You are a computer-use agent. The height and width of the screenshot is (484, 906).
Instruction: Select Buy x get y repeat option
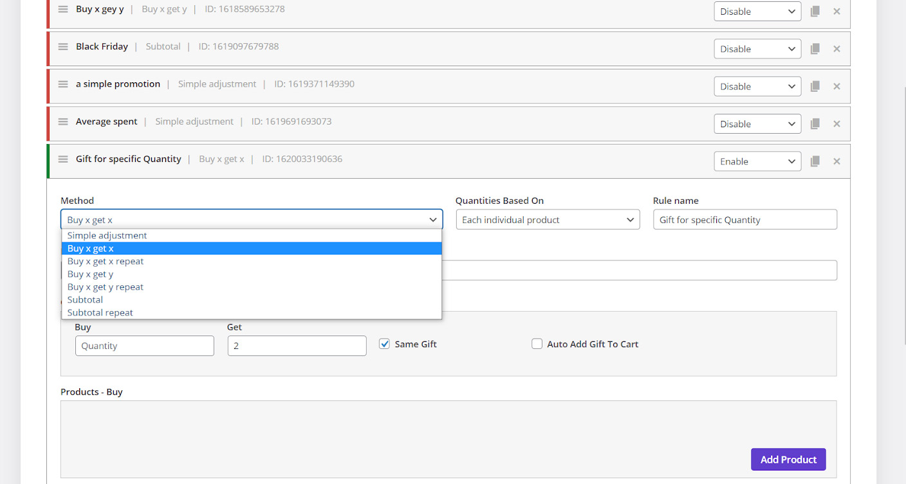click(106, 287)
